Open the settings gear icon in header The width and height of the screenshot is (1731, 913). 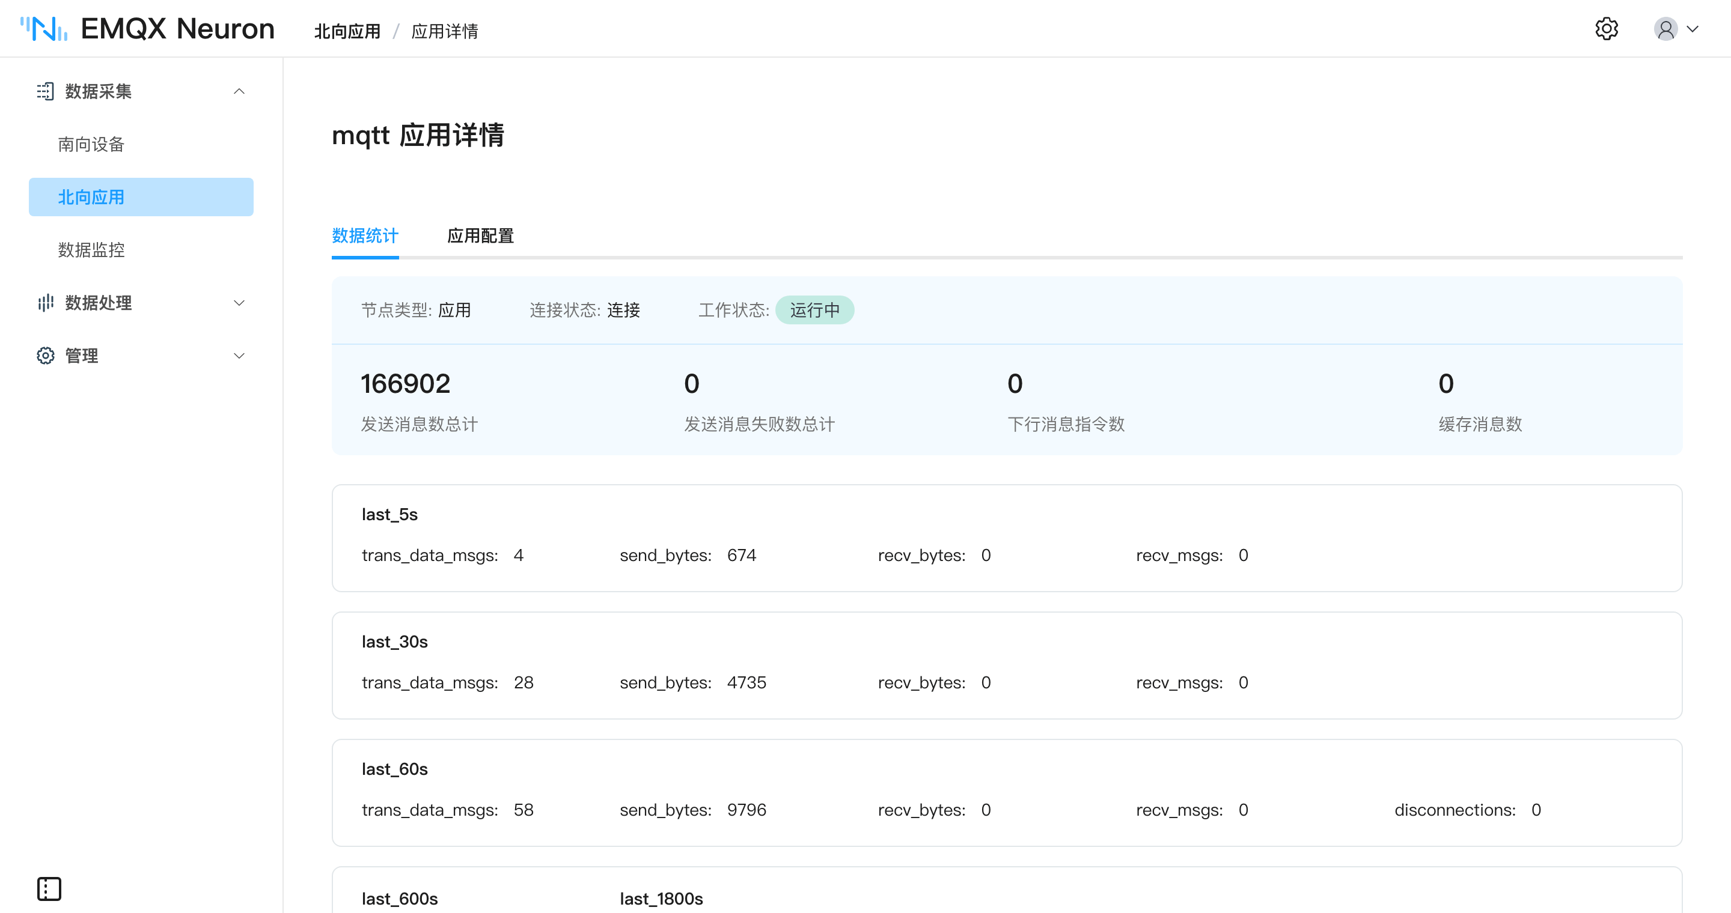(1606, 29)
